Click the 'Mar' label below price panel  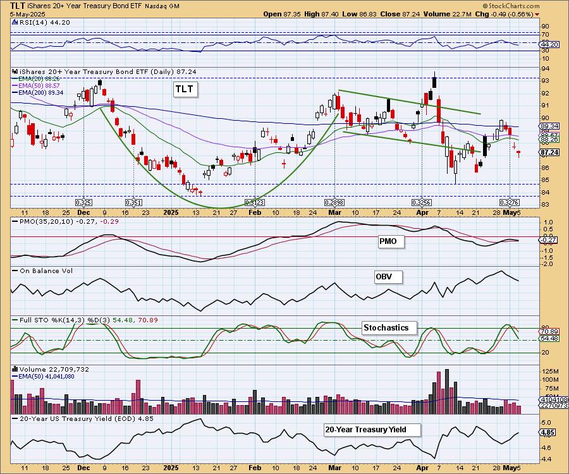point(334,212)
